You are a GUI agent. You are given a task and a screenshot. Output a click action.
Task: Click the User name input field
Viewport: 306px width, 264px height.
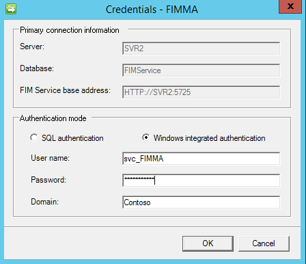point(201,159)
